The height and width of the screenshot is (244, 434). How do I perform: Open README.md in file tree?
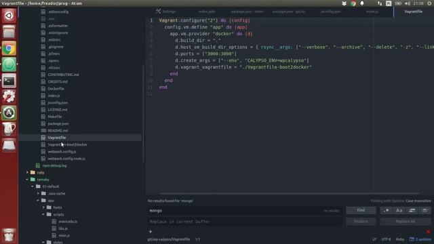pyautogui.click(x=58, y=131)
